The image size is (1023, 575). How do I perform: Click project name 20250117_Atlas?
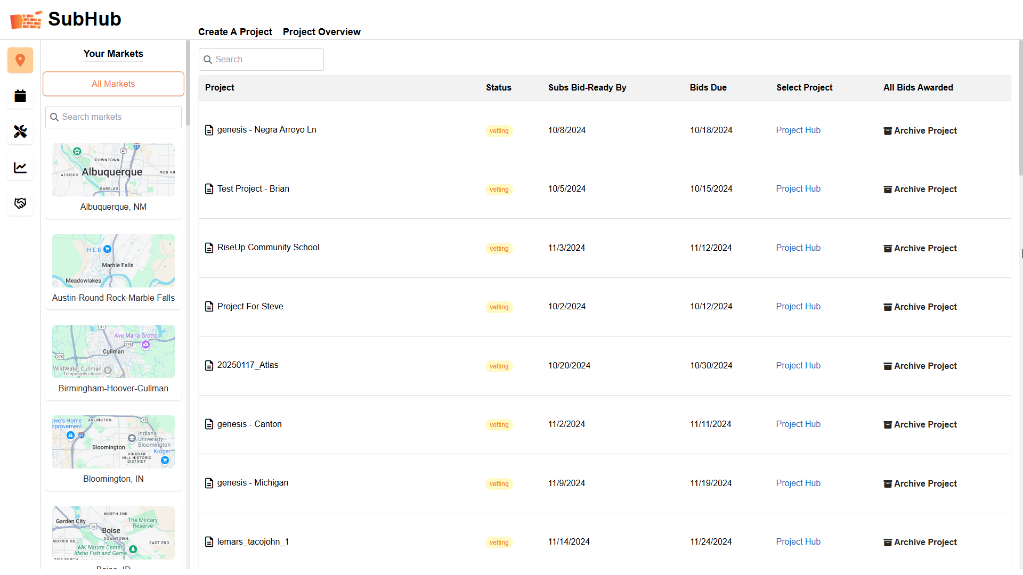coord(248,365)
